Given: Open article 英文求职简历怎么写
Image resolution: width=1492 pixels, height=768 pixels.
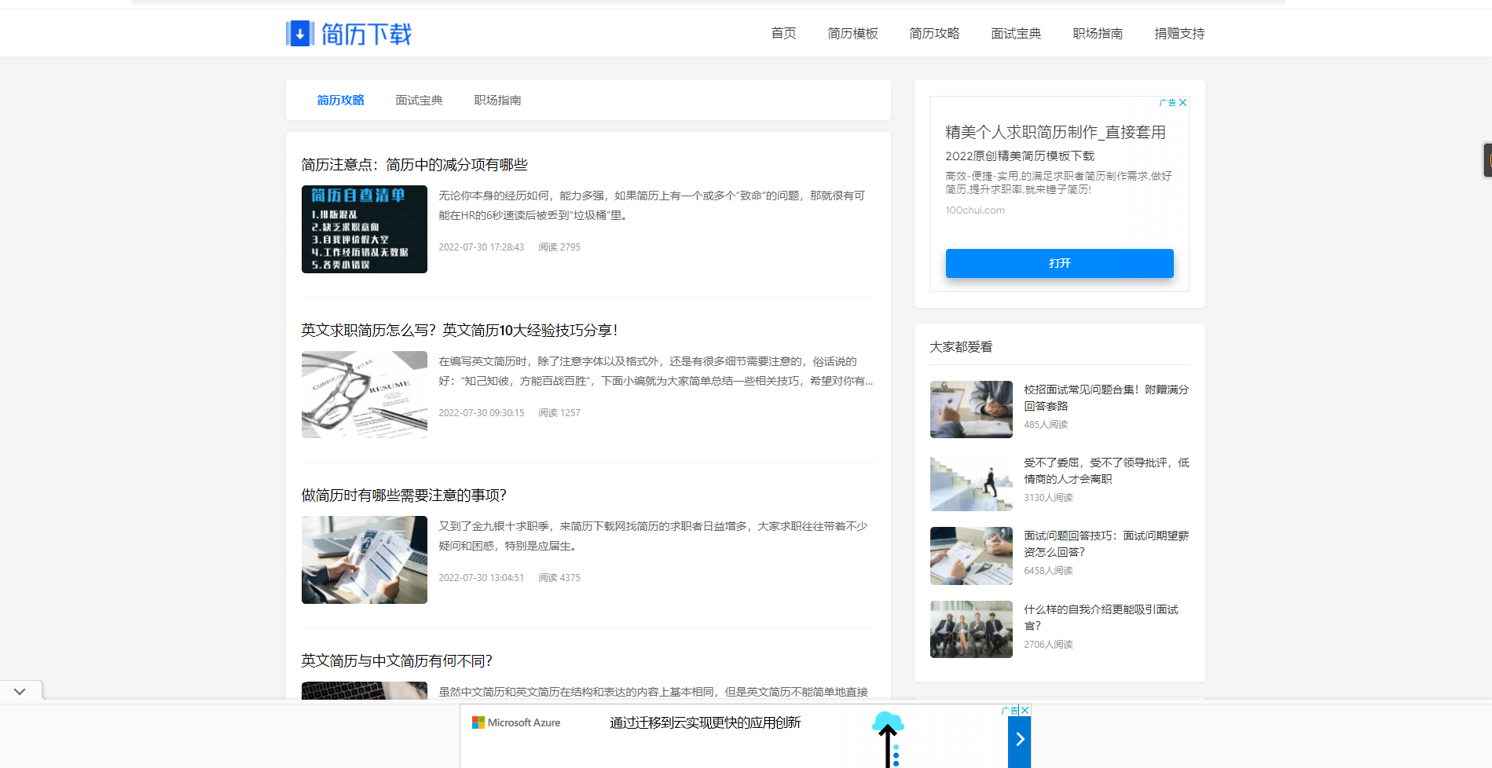Looking at the screenshot, I should [458, 330].
